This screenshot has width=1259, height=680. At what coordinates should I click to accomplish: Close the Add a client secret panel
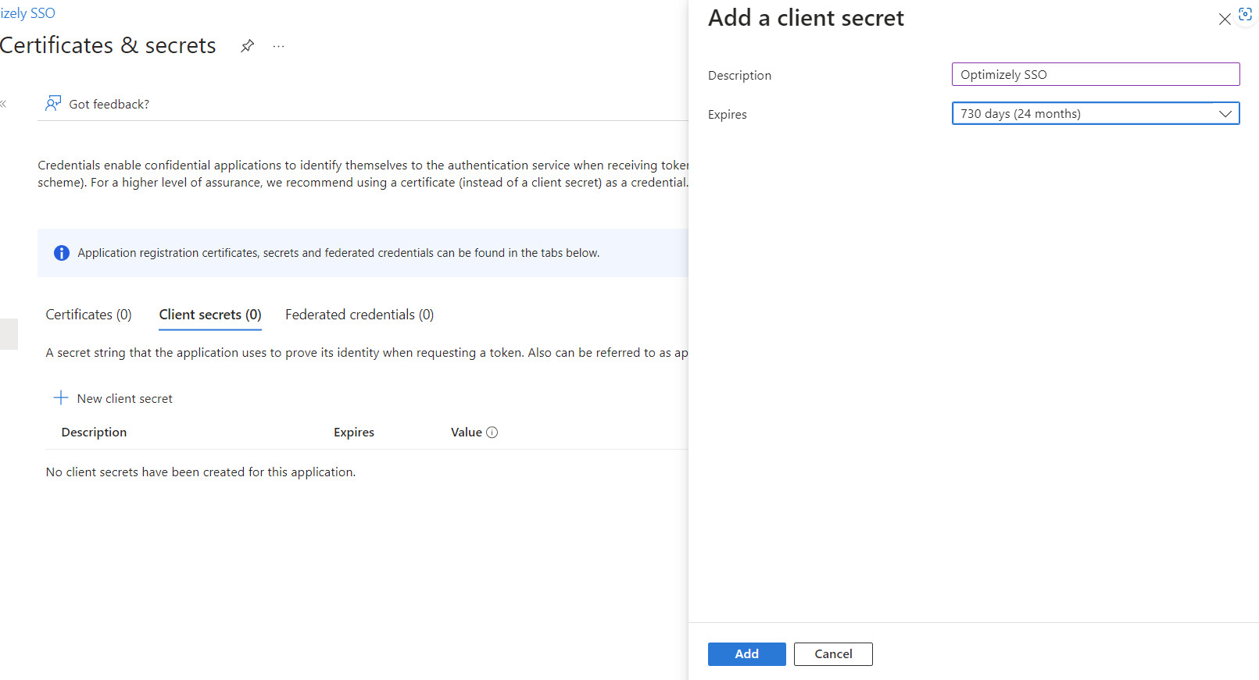pos(1224,20)
